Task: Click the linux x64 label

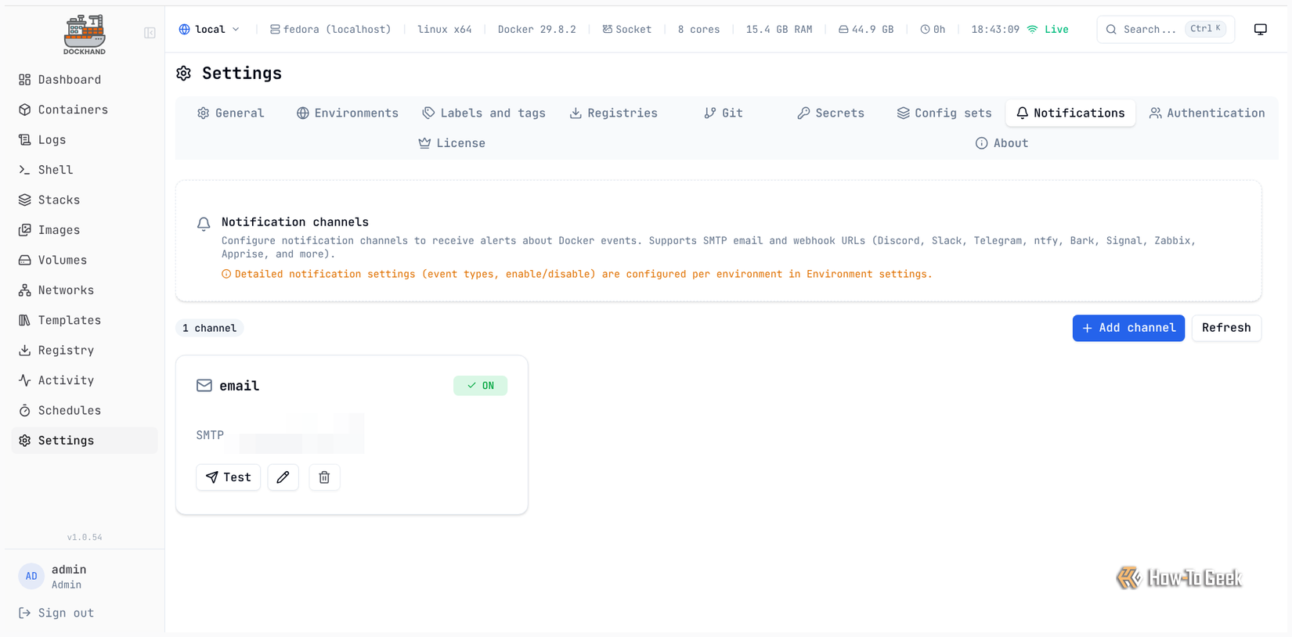Action: (444, 30)
